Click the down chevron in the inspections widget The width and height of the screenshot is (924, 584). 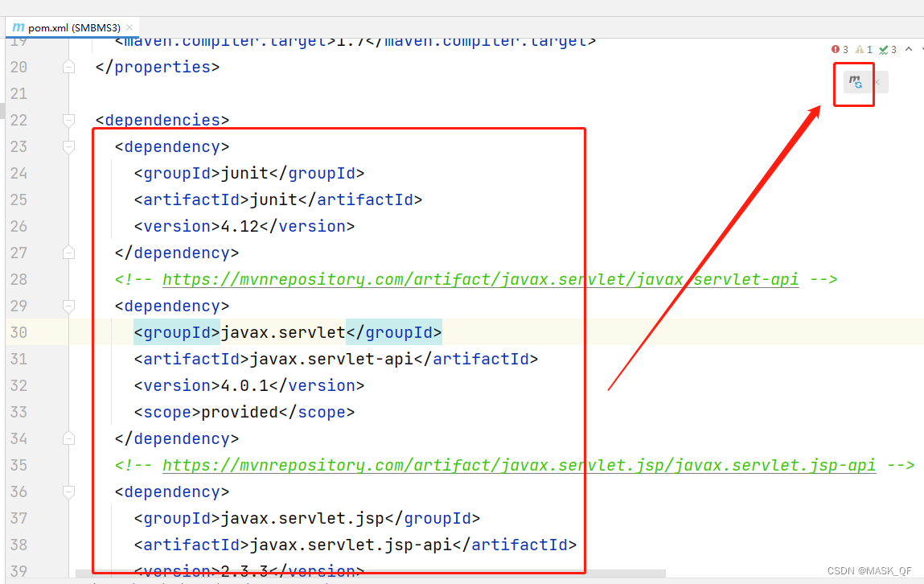(922, 49)
